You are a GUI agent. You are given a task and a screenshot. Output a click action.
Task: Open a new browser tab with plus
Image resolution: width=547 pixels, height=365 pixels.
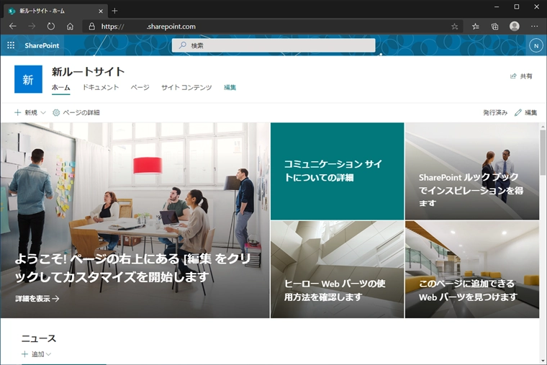coord(114,12)
